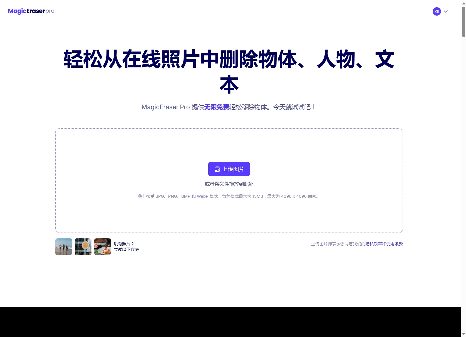Screen dimensions: 466x337
Task: Choose the building sign sample thumbnail
Action: (x=83, y=247)
